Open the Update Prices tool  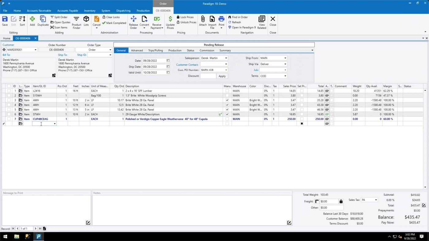(170, 21)
